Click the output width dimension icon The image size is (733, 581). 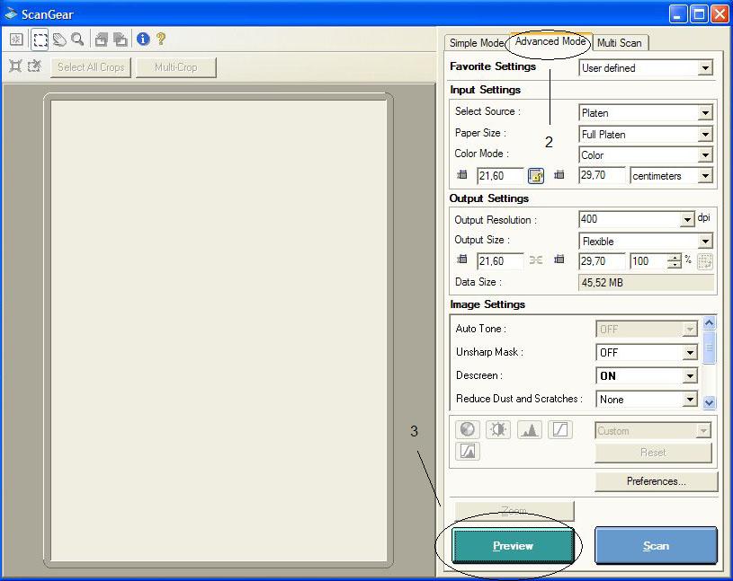pyautogui.click(x=462, y=260)
